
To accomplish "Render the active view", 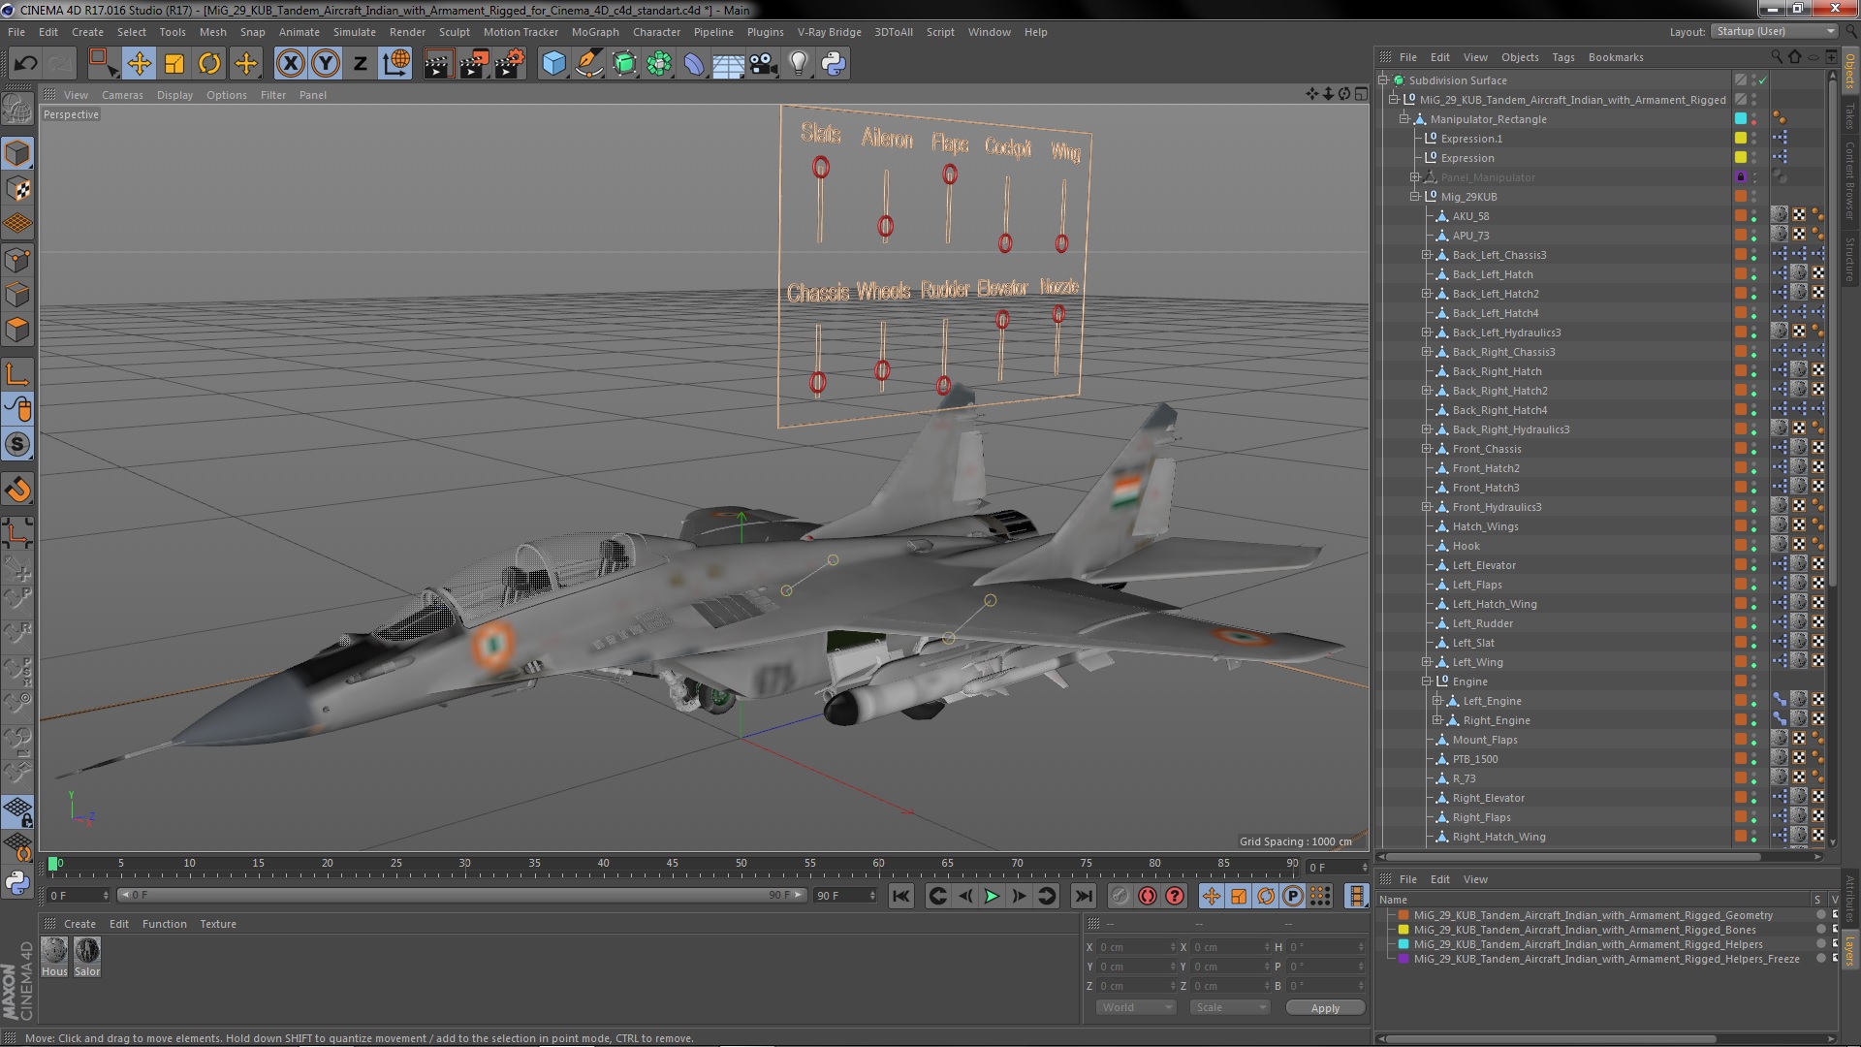I will coord(437,64).
